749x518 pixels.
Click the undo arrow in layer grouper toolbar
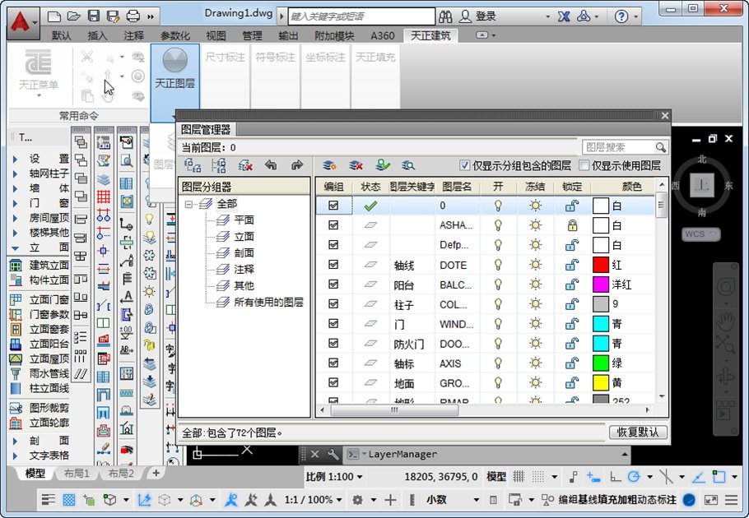pyautogui.click(x=271, y=165)
